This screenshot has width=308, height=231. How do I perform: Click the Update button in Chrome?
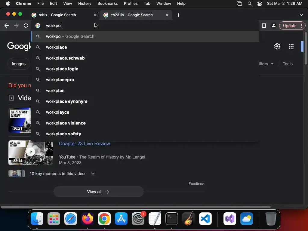point(290,26)
